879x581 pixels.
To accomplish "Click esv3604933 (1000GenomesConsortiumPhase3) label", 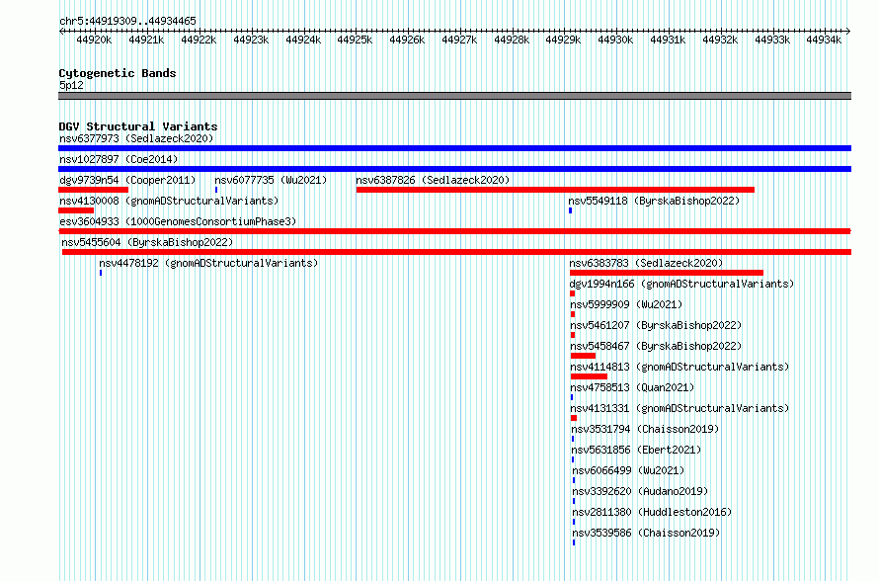I will pos(178,221).
